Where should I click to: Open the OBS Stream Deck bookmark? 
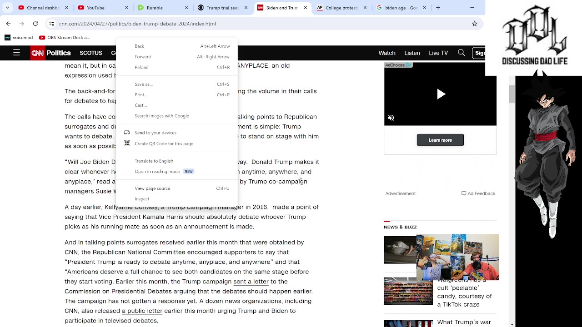click(65, 38)
